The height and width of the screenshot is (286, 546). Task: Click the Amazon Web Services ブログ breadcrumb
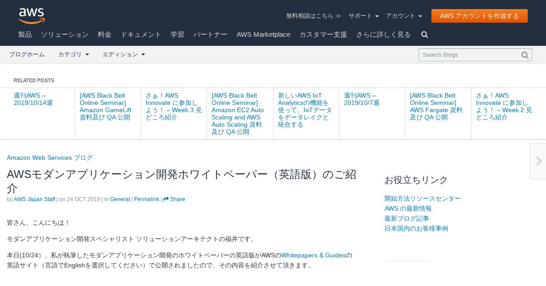tap(50, 158)
